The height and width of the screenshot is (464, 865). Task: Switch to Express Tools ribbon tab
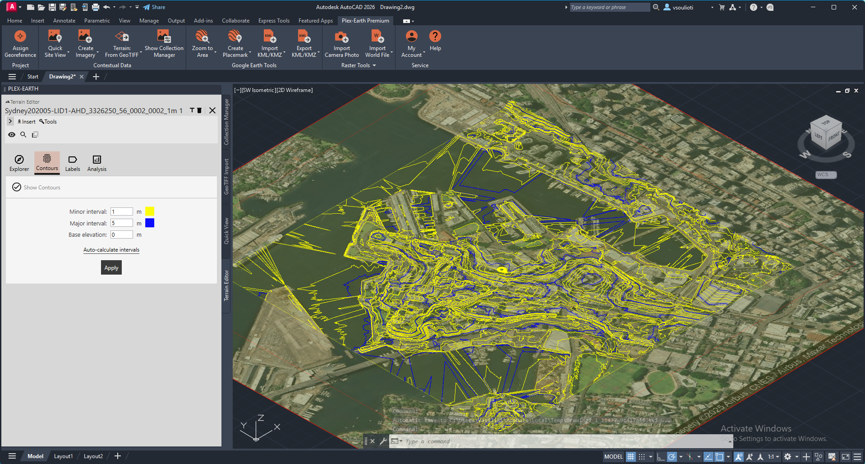(x=274, y=21)
